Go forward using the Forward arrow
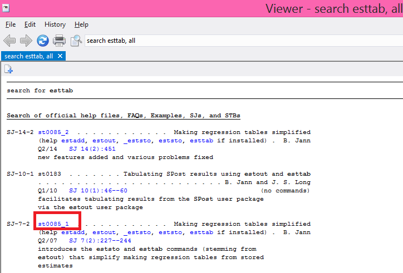The width and height of the screenshot is (403, 273). coord(26,41)
